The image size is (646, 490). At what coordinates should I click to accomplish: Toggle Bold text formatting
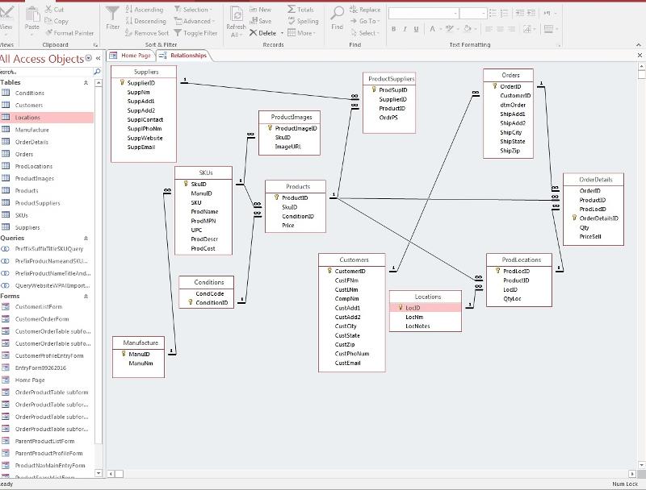(x=394, y=29)
